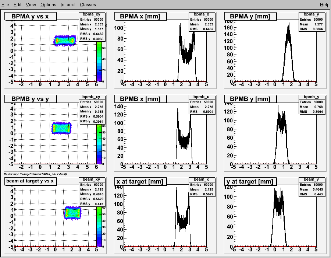The image size is (331, 258).
Task: Click the BPMA y vs x color palette bar
Action: coord(99,61)
